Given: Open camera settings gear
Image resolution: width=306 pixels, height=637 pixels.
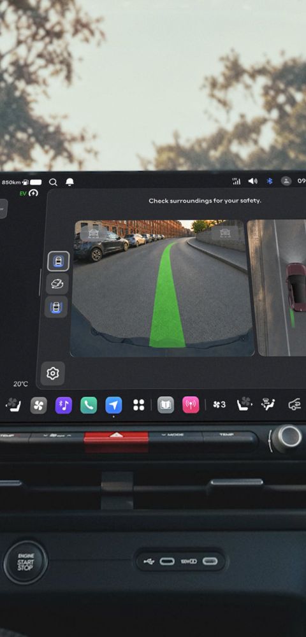Looking at the screenshot, I should (x=52, y=373).
